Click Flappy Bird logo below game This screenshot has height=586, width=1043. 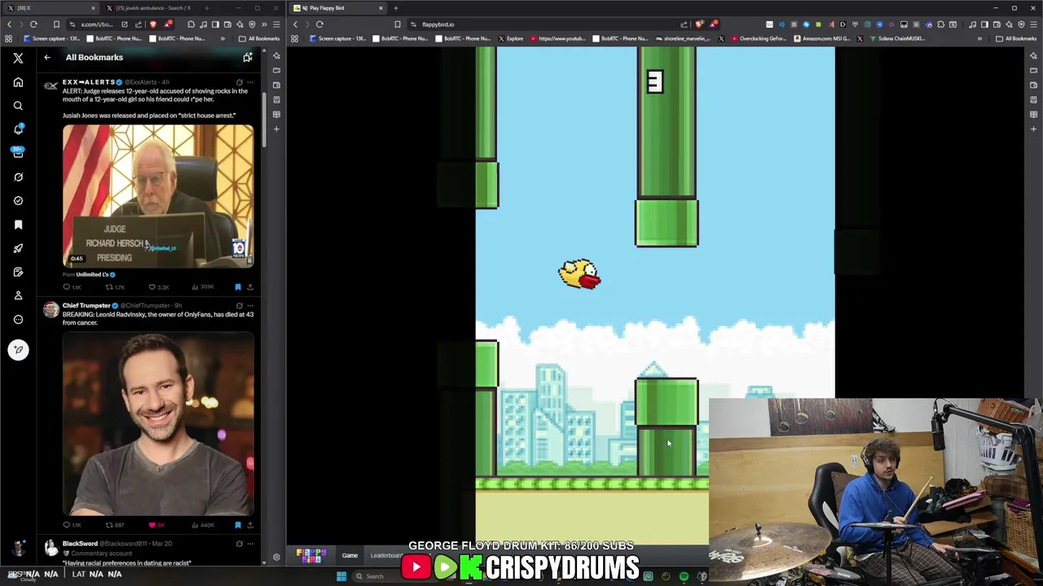click(x=310, y=555)
